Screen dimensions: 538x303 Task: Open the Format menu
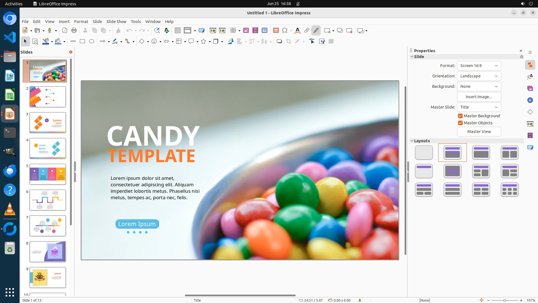[x=81, y=22]
